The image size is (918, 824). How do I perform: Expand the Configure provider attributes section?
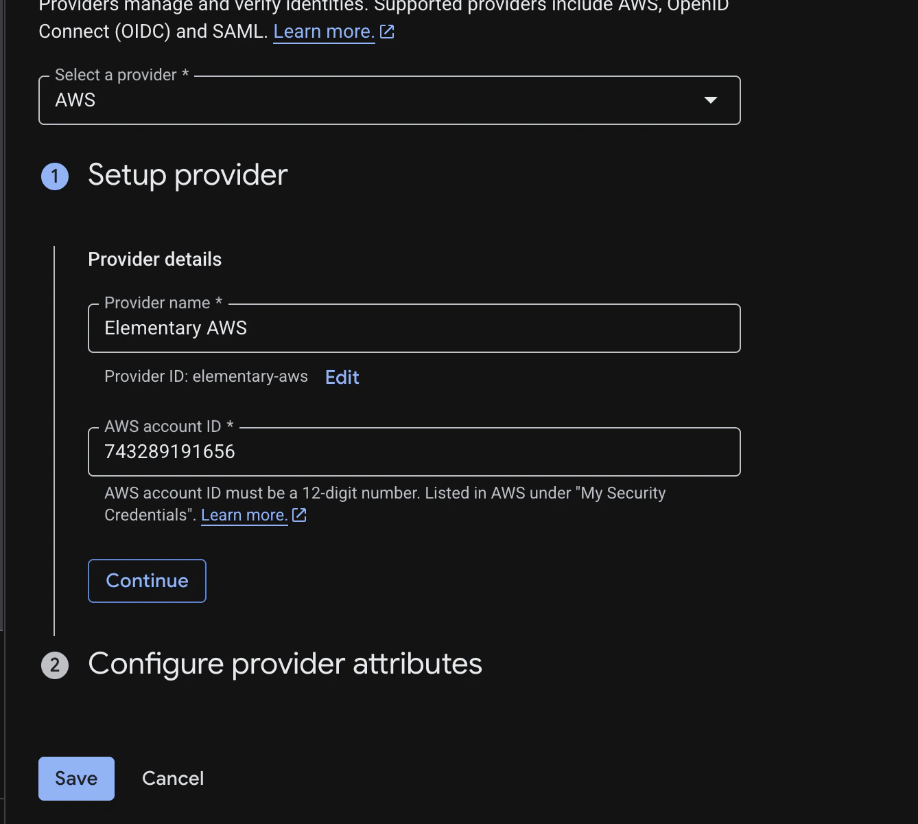click(285, 664)
